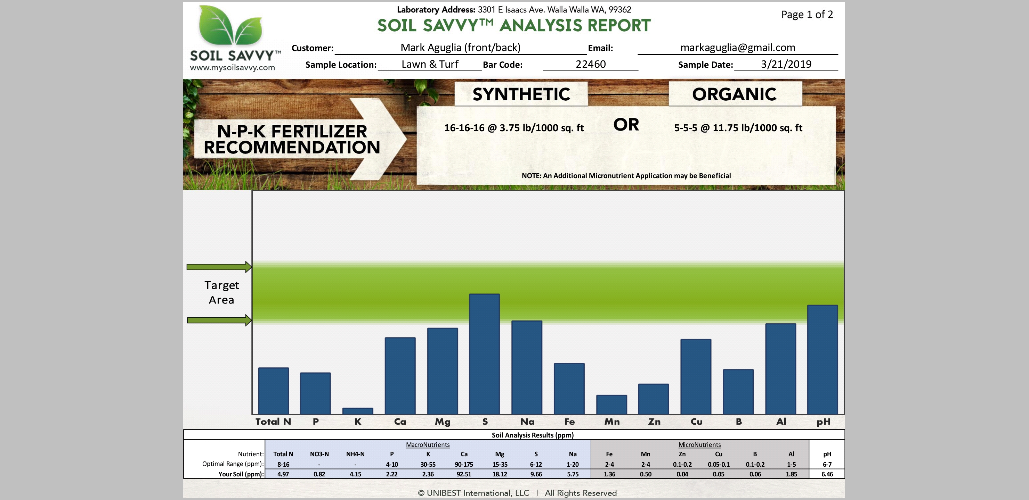Click the Ca optimal range 90-175
This screenshot has width=1029, height=500.
click(x=464, y=465)
